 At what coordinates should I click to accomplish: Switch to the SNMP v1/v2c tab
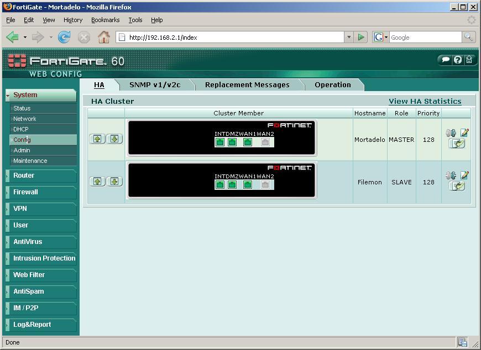point(155,85)
